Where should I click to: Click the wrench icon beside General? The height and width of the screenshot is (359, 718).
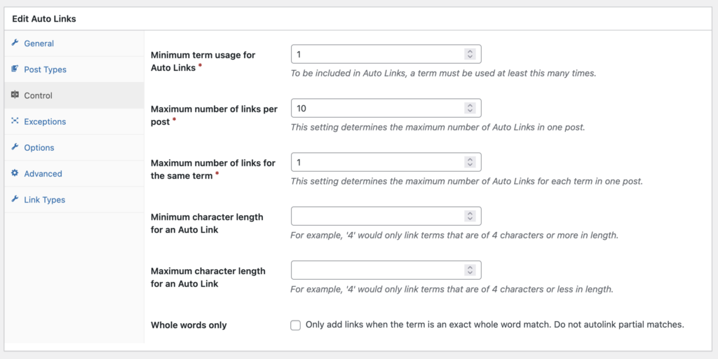tap(15, 43)
